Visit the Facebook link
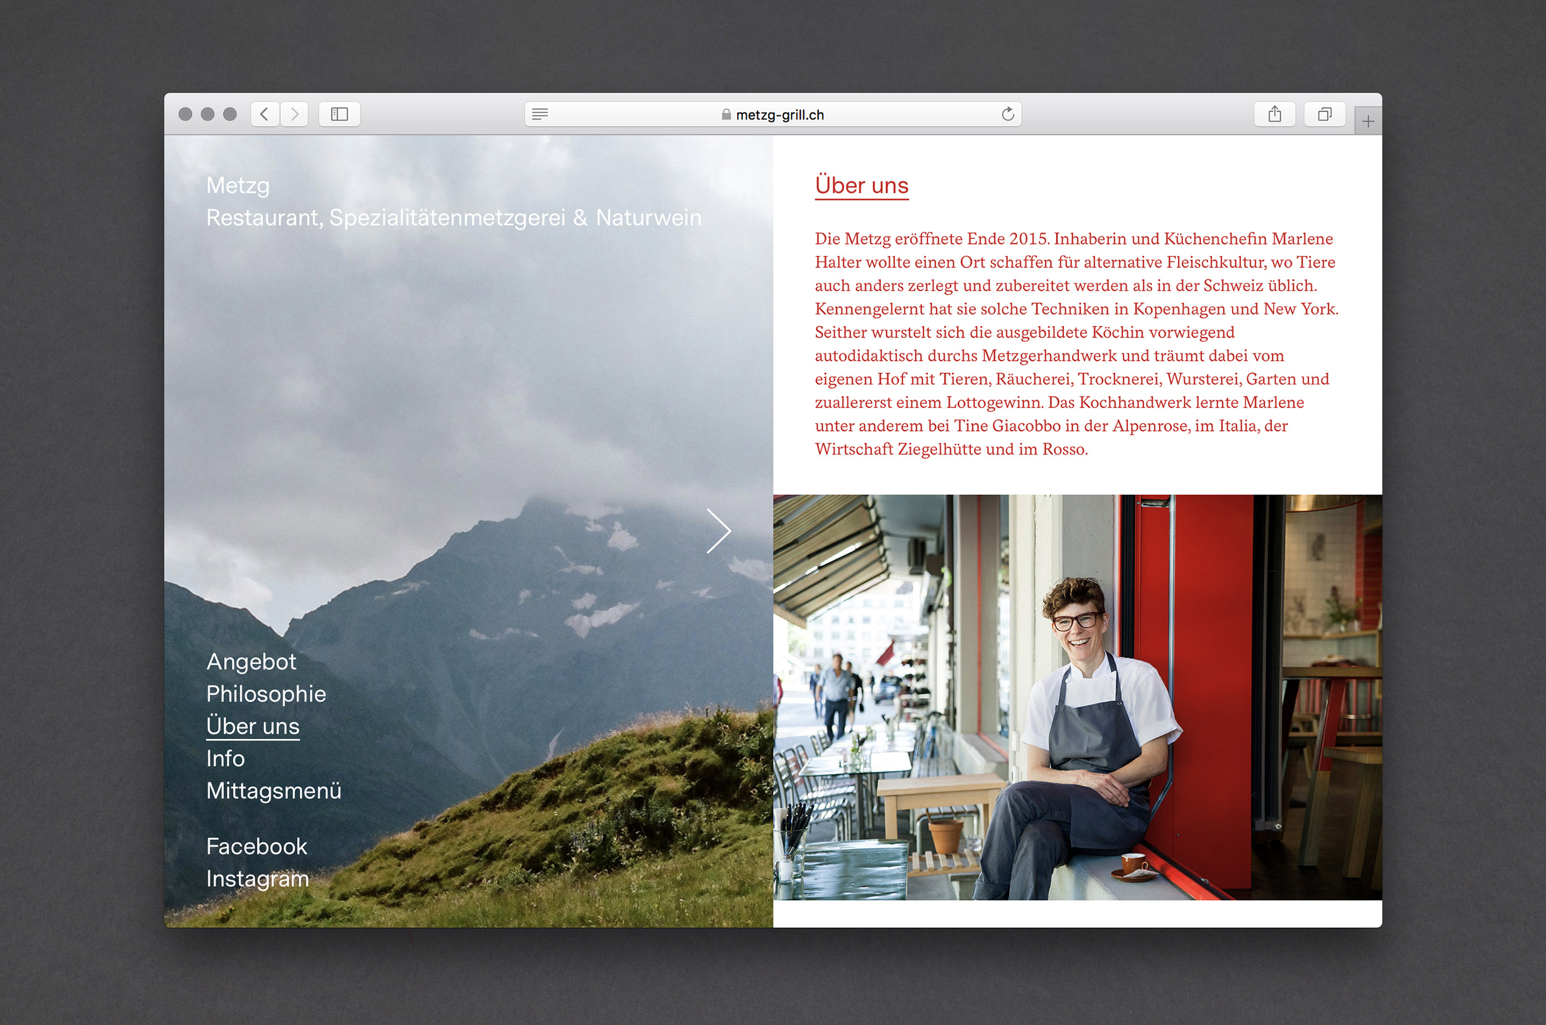The width and height of the screenshot is (1546, 1025). (x=257, y=846)
